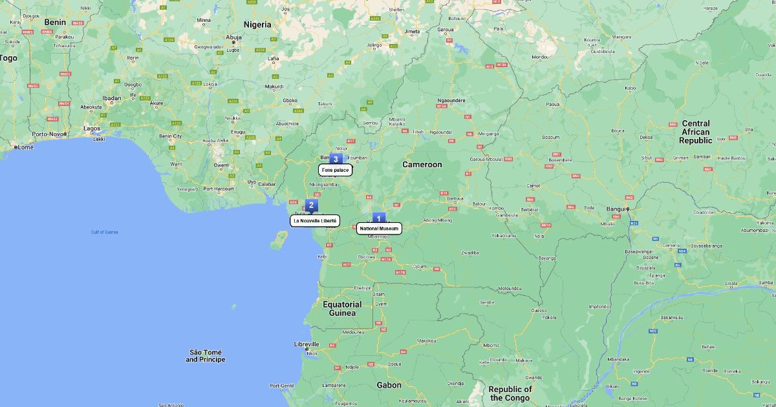Click the Benin country label
This screenshot has width=776, height=407.
pyautogui.click(x=55, y=22)
